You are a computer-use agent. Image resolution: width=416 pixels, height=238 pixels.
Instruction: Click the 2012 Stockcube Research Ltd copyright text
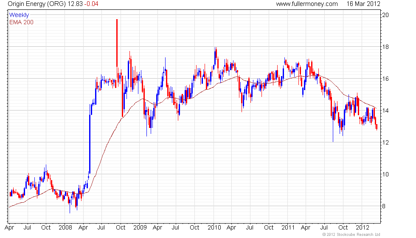(x=351, y=235)
